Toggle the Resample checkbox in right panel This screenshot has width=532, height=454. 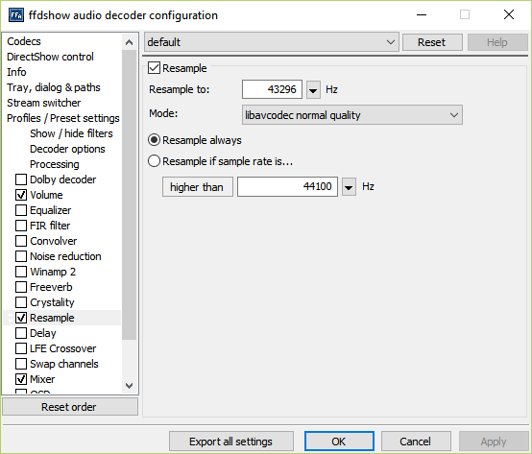154,68
